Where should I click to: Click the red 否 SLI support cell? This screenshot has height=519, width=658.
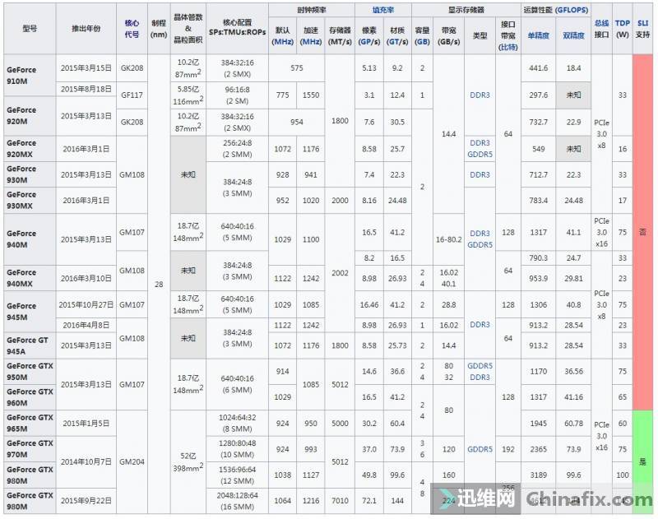(642, 232)
